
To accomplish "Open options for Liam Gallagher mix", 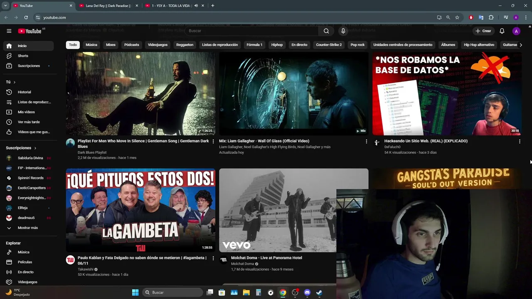I will tap(366, 142).
